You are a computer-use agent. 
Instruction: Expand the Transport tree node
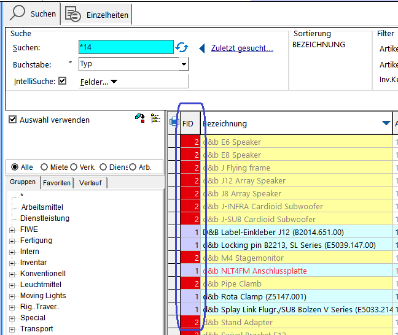coord(12,329)
